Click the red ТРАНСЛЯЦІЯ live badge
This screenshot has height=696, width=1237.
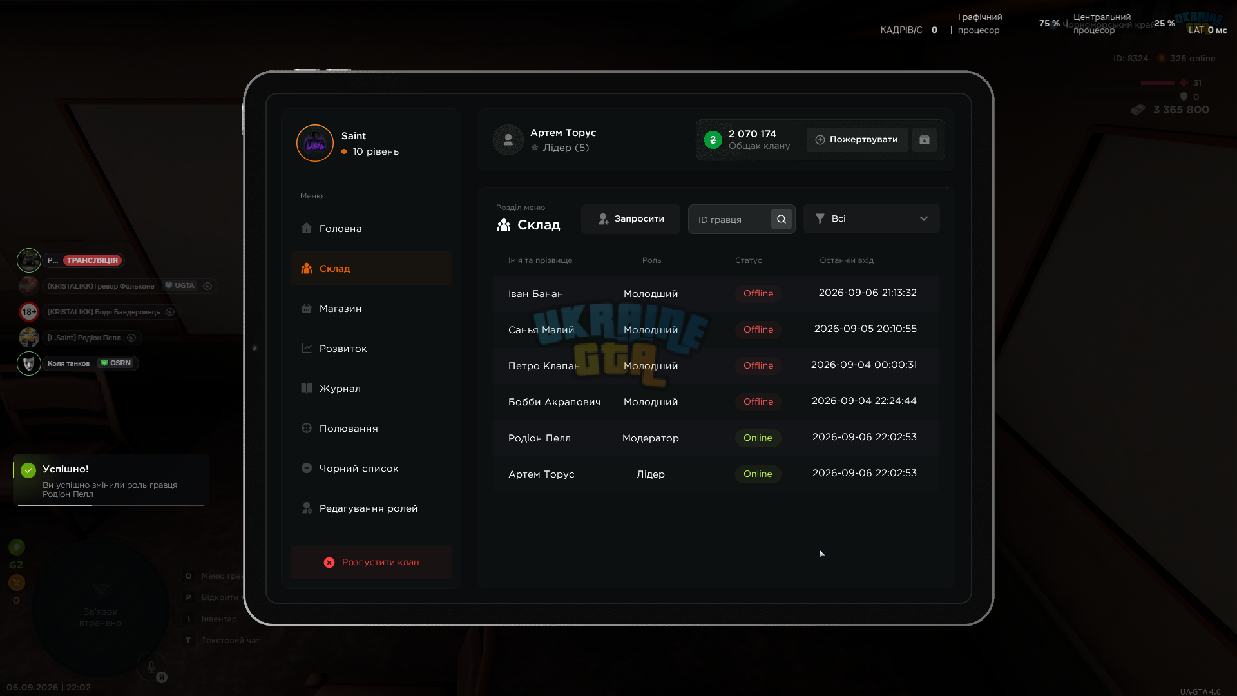click(x=93, y=260)
